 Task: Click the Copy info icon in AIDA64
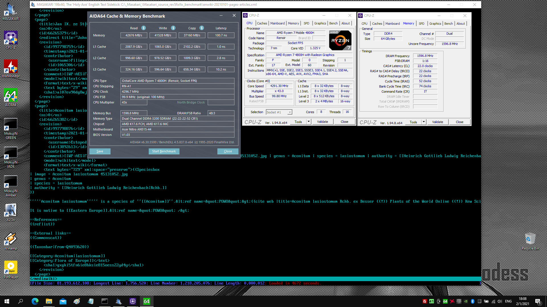[202, 28]
